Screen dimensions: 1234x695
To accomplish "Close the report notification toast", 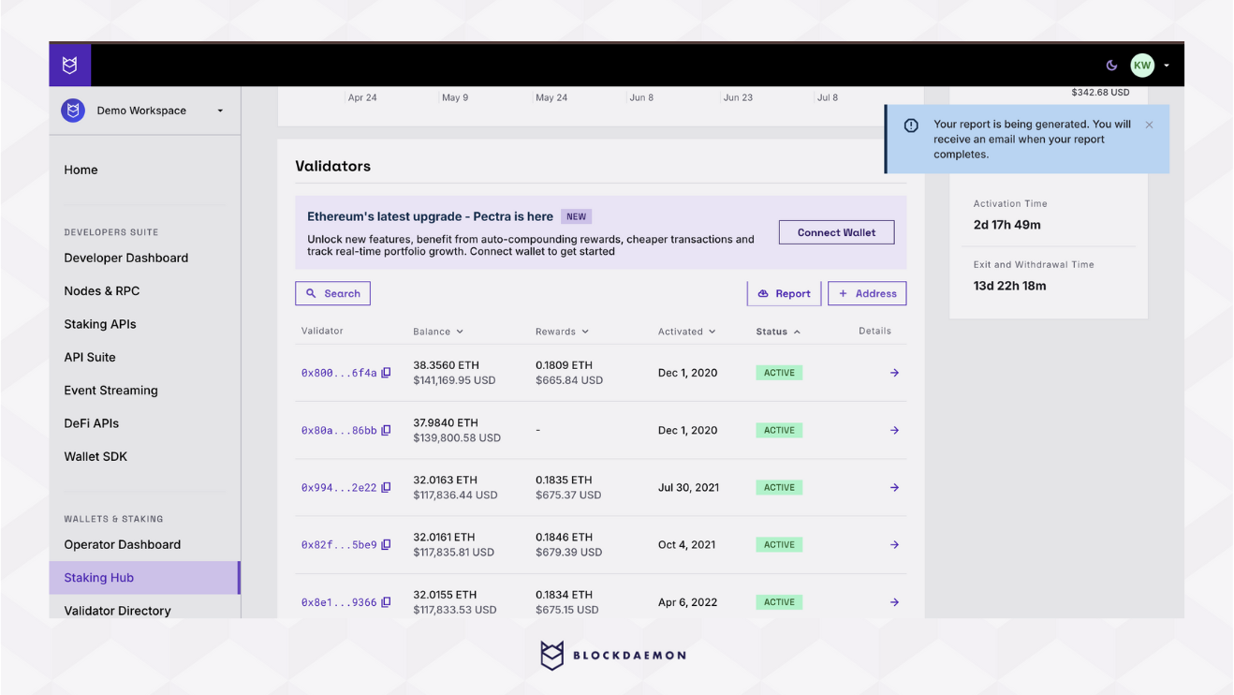I will (x=1149, y=125).
